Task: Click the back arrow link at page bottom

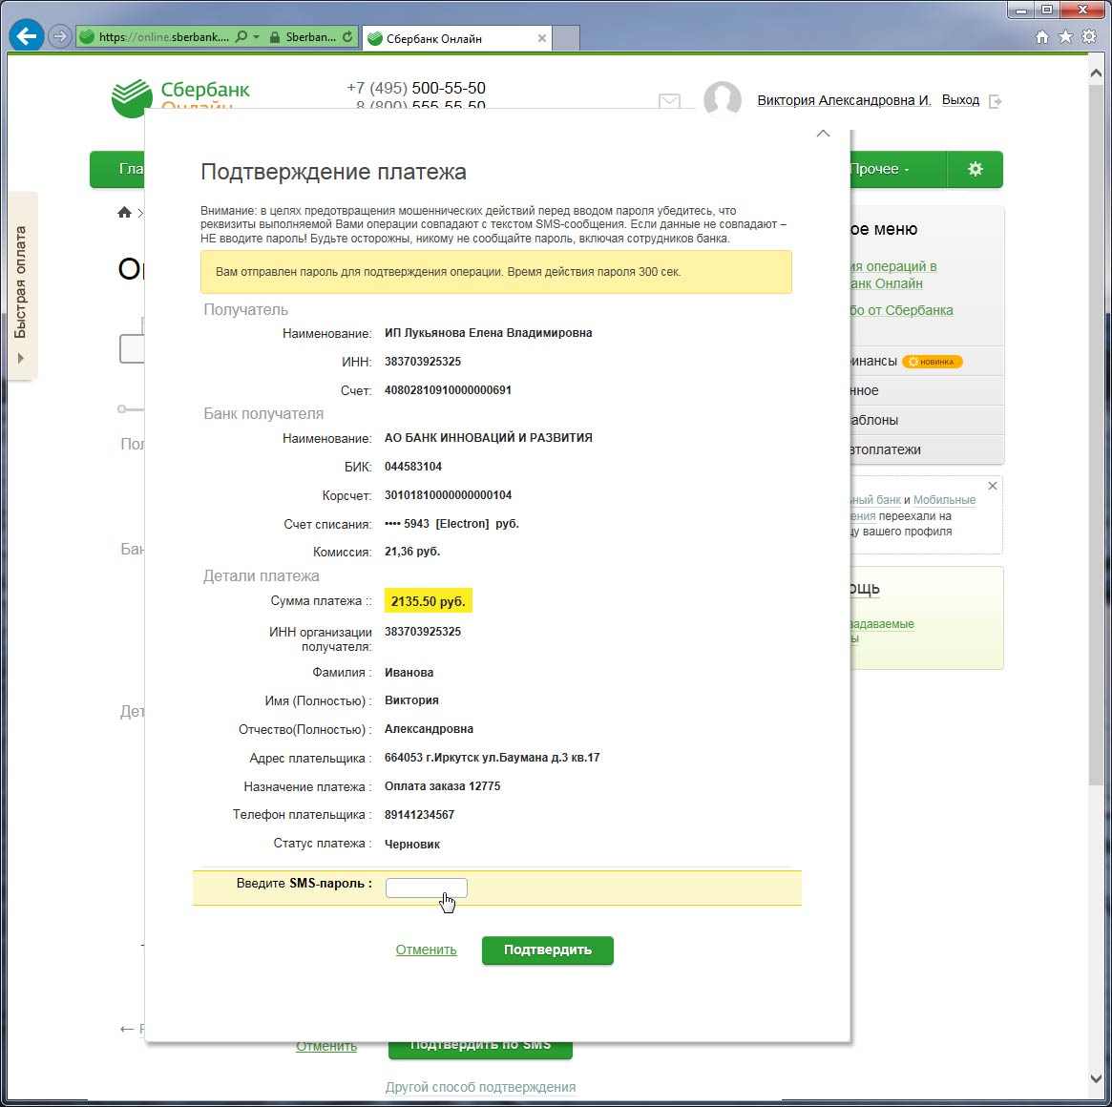Action: 131,1029
